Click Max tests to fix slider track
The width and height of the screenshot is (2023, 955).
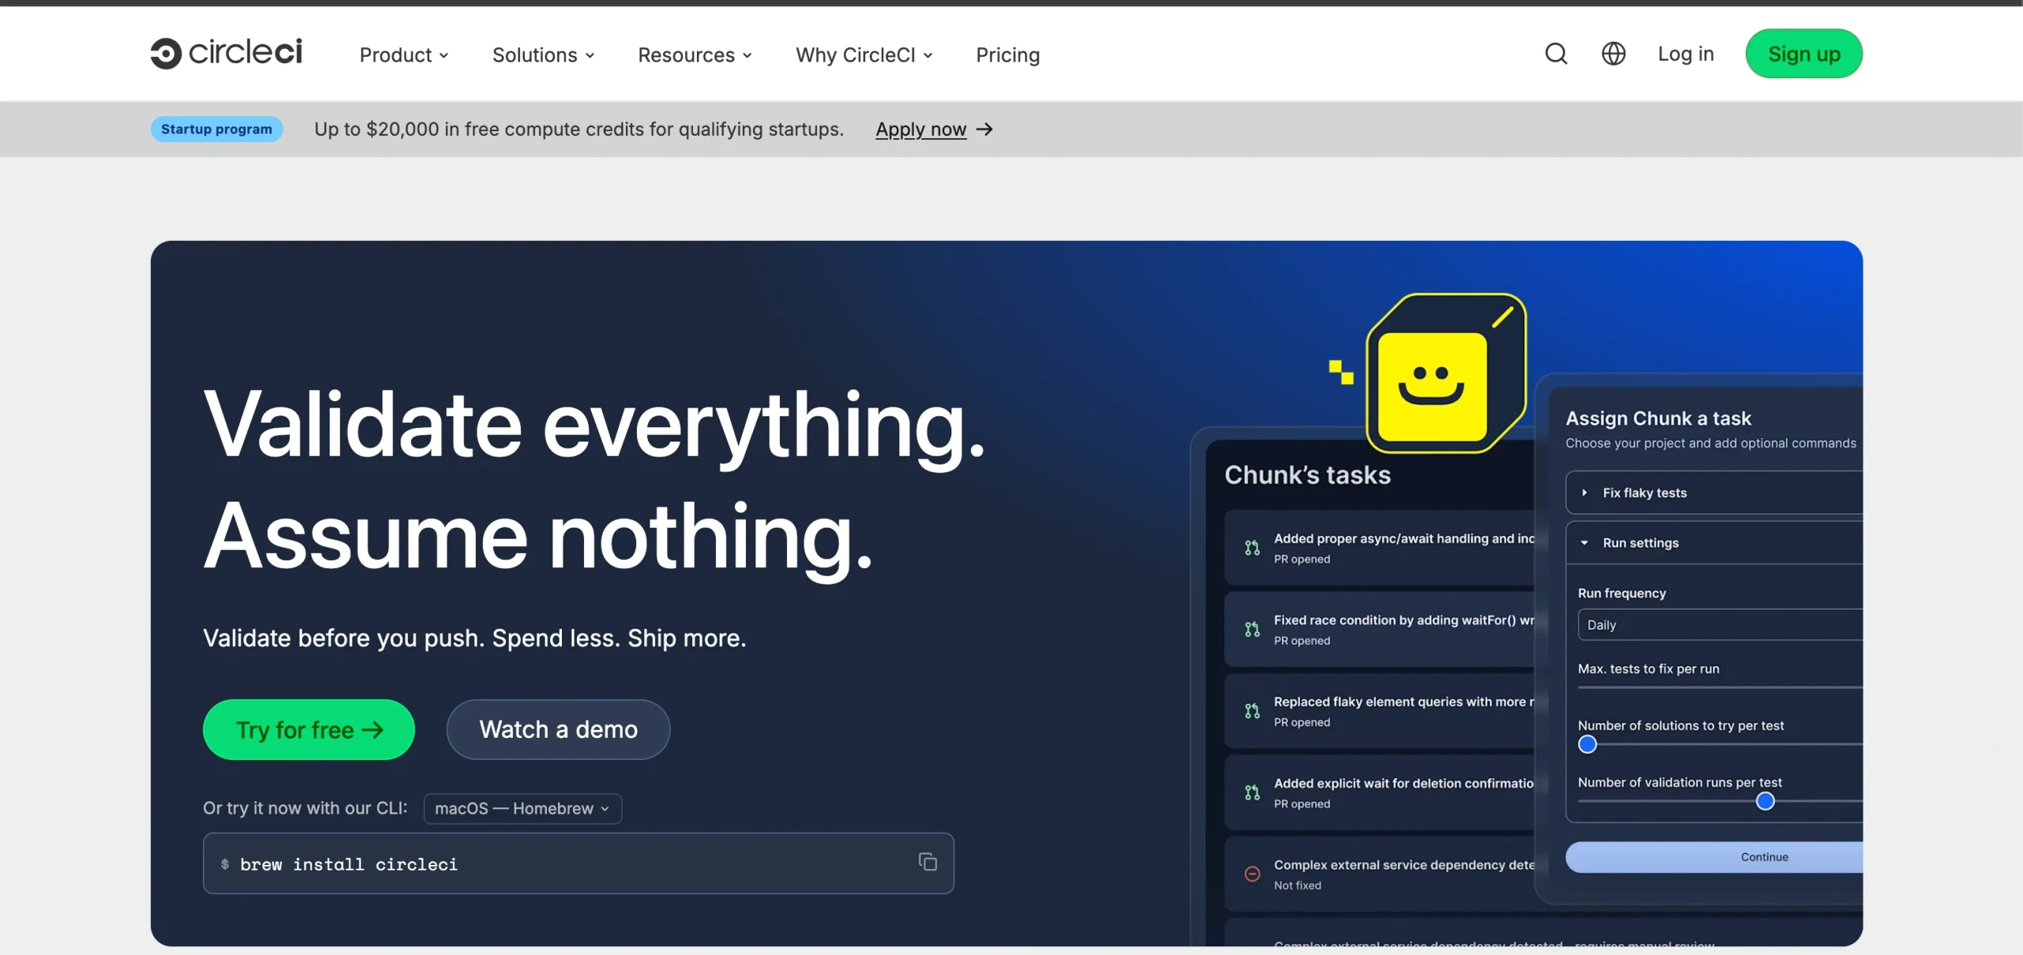click(1720, 687)
